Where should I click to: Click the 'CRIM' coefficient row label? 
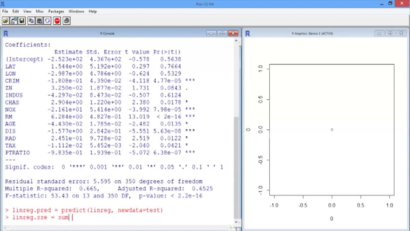click(12, 81)
